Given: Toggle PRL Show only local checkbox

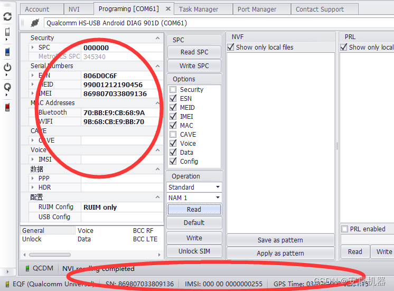Looking at the screenshot, I should click(343, 47).
